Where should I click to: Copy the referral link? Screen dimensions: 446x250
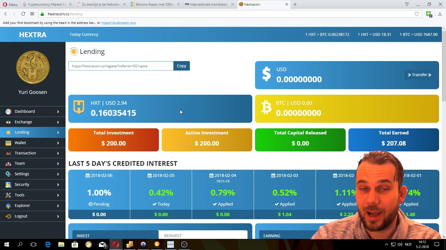tap(182, 66)
